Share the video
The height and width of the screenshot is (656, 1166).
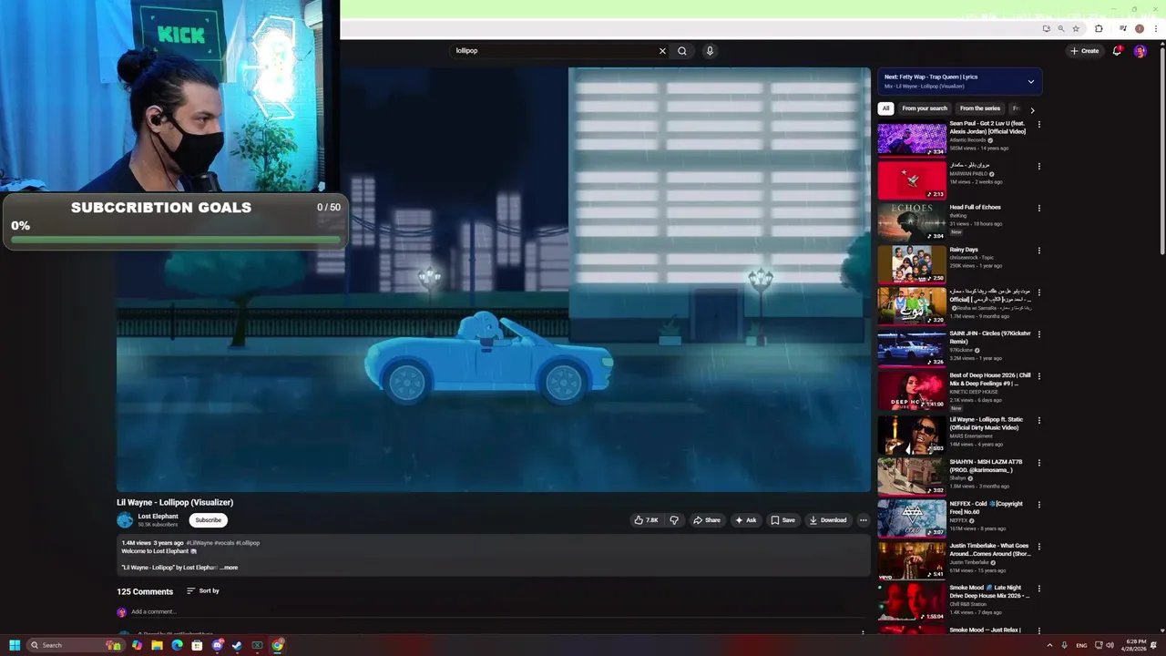pos(706,520)
